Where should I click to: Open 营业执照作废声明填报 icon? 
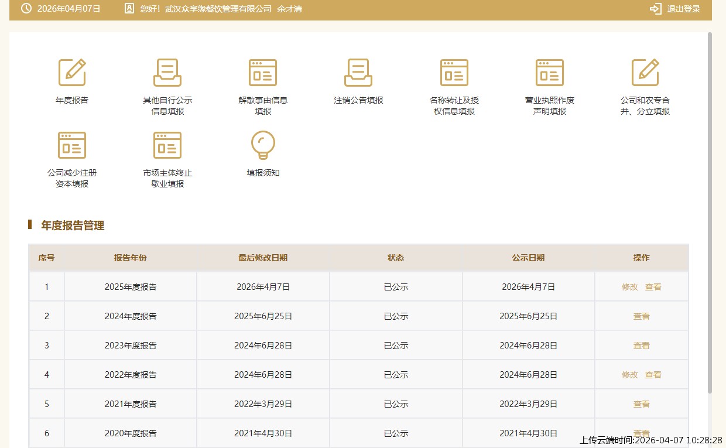550,73
